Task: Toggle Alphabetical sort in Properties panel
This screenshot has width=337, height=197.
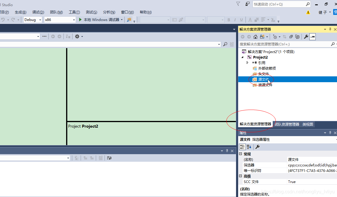Action: click(249, 147)
